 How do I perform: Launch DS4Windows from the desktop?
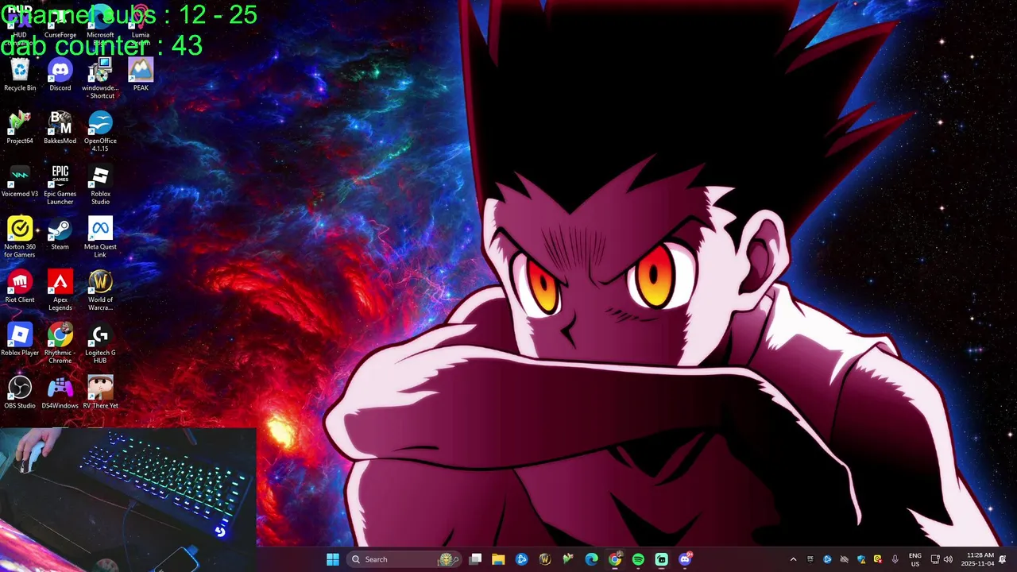60,393
